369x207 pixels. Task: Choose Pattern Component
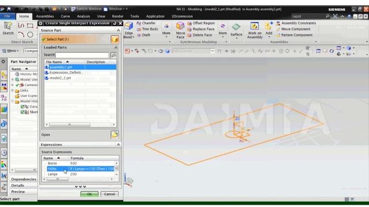click(x=294, y=35)
